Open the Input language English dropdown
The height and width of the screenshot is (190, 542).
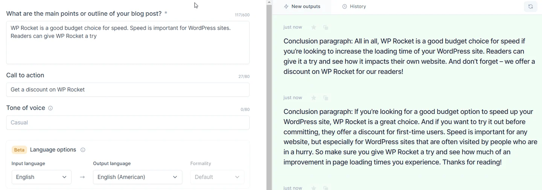(41, 177)
